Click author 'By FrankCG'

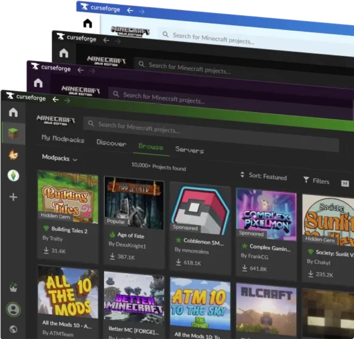click(x=255, y=256)
